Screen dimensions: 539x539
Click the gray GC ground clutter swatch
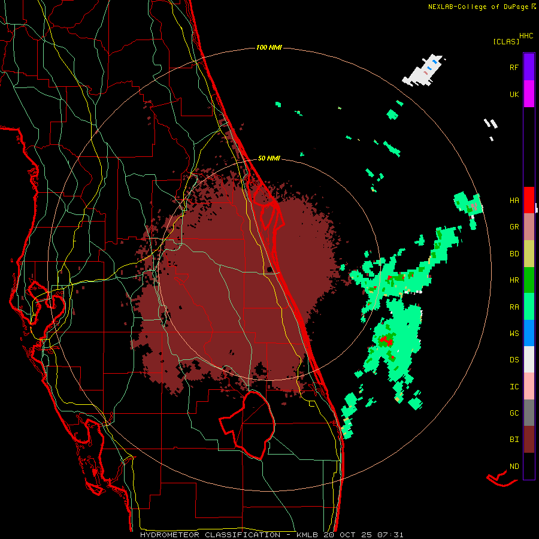pos(529,413)
